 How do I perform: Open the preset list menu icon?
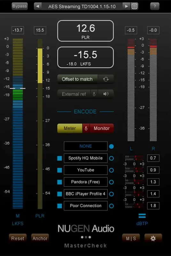[135, 6]
